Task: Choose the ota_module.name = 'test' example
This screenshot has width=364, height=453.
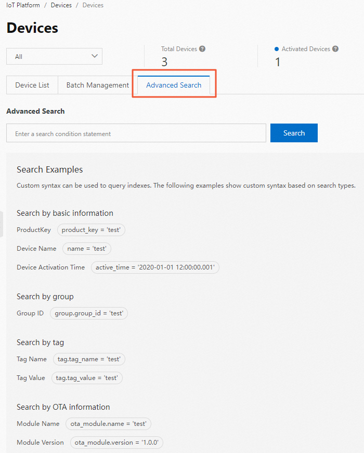Action: pos(108,424)
